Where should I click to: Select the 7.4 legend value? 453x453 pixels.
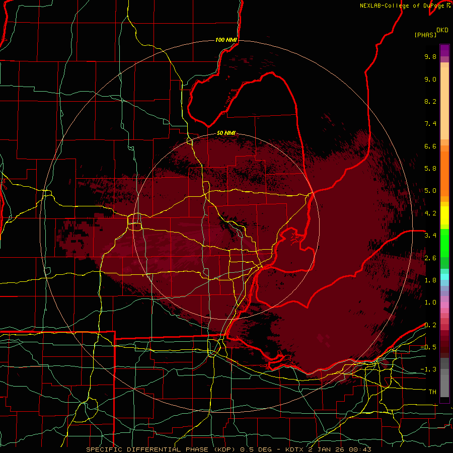tap(430, 124)
